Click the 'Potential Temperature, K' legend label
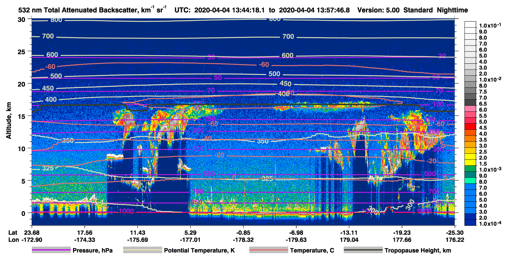 (200, 250)
